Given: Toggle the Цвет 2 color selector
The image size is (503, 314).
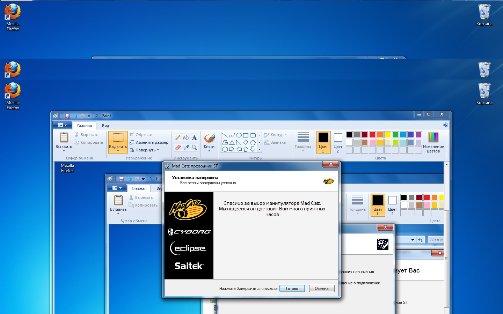Looking at the screenshot, I should tap(338, 142).
